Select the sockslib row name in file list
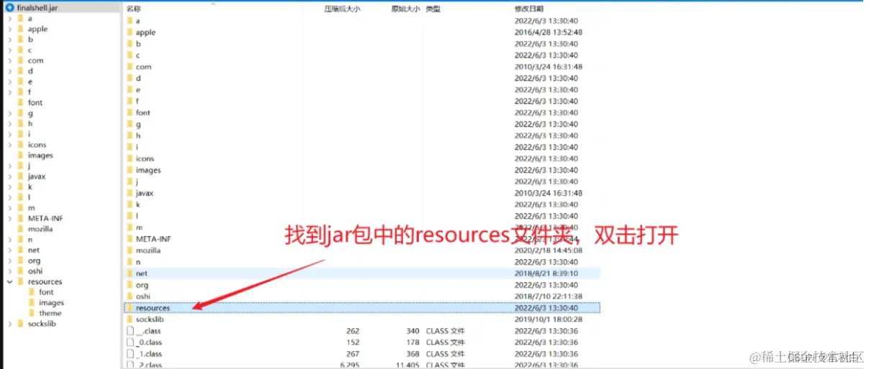This screenshot has width=869, height=369. [150, 320]
